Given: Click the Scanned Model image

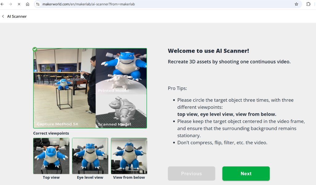Looking at the screenshot, I should (x=121, y=111).
